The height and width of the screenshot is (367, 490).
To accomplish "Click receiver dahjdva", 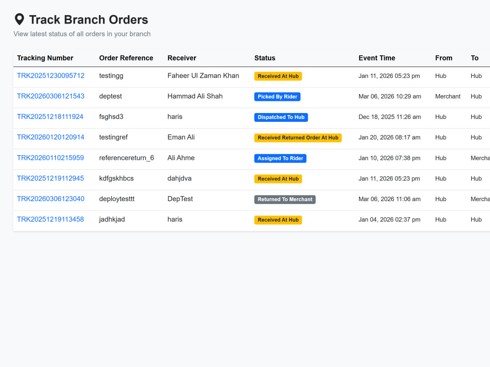I will click(179, 179).
